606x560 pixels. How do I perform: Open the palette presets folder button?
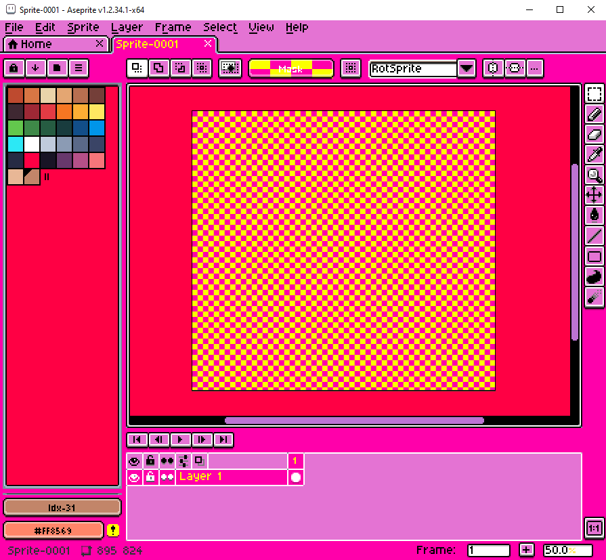tap(57, 68)
